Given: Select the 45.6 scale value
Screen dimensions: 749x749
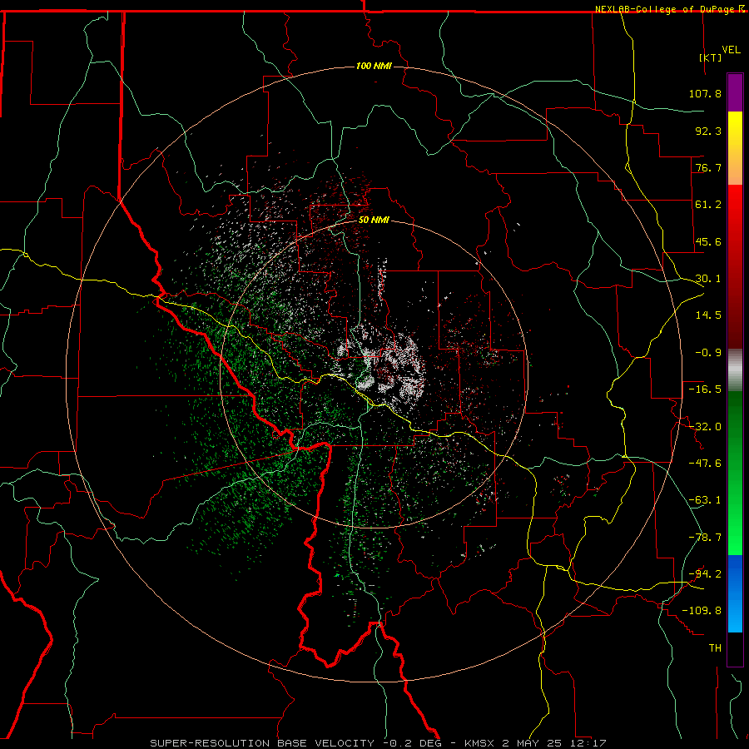Looking at the screenshot, I should pyautogui.click(x=708, y=241).
